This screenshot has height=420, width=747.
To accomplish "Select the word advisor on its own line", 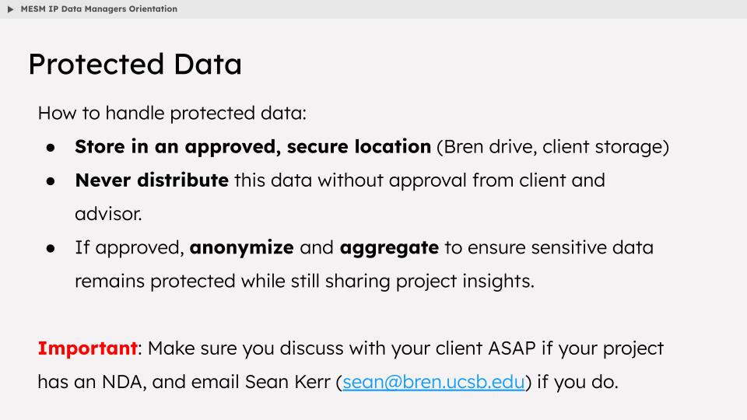I will tap(108, 214).
